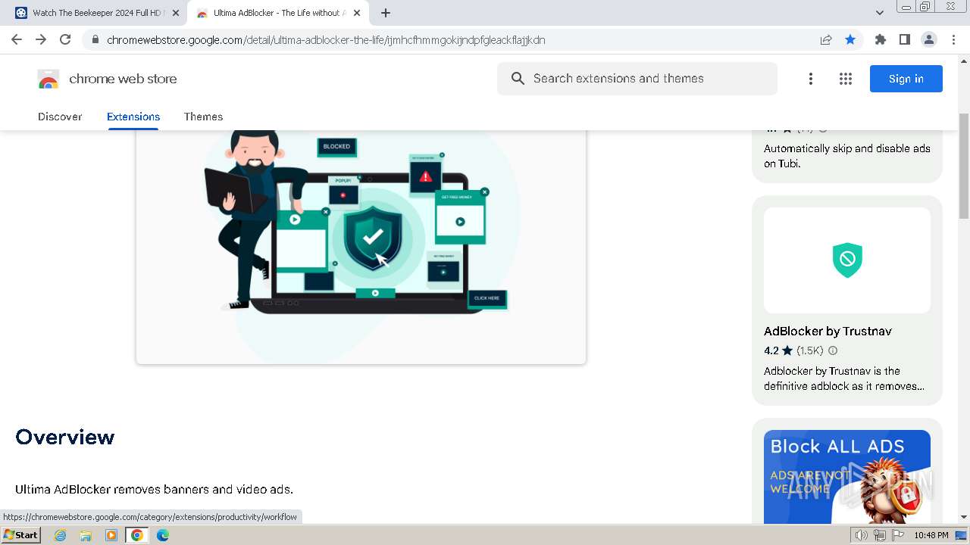The image size is (970, 545).
Task: Share this page icon
Action: [826, 39]
